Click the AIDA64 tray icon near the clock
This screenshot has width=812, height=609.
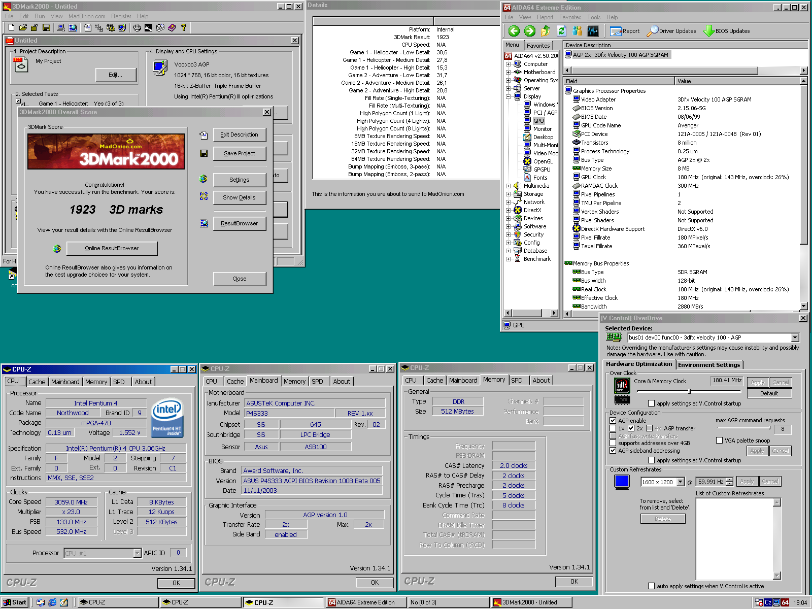point(785,602)
